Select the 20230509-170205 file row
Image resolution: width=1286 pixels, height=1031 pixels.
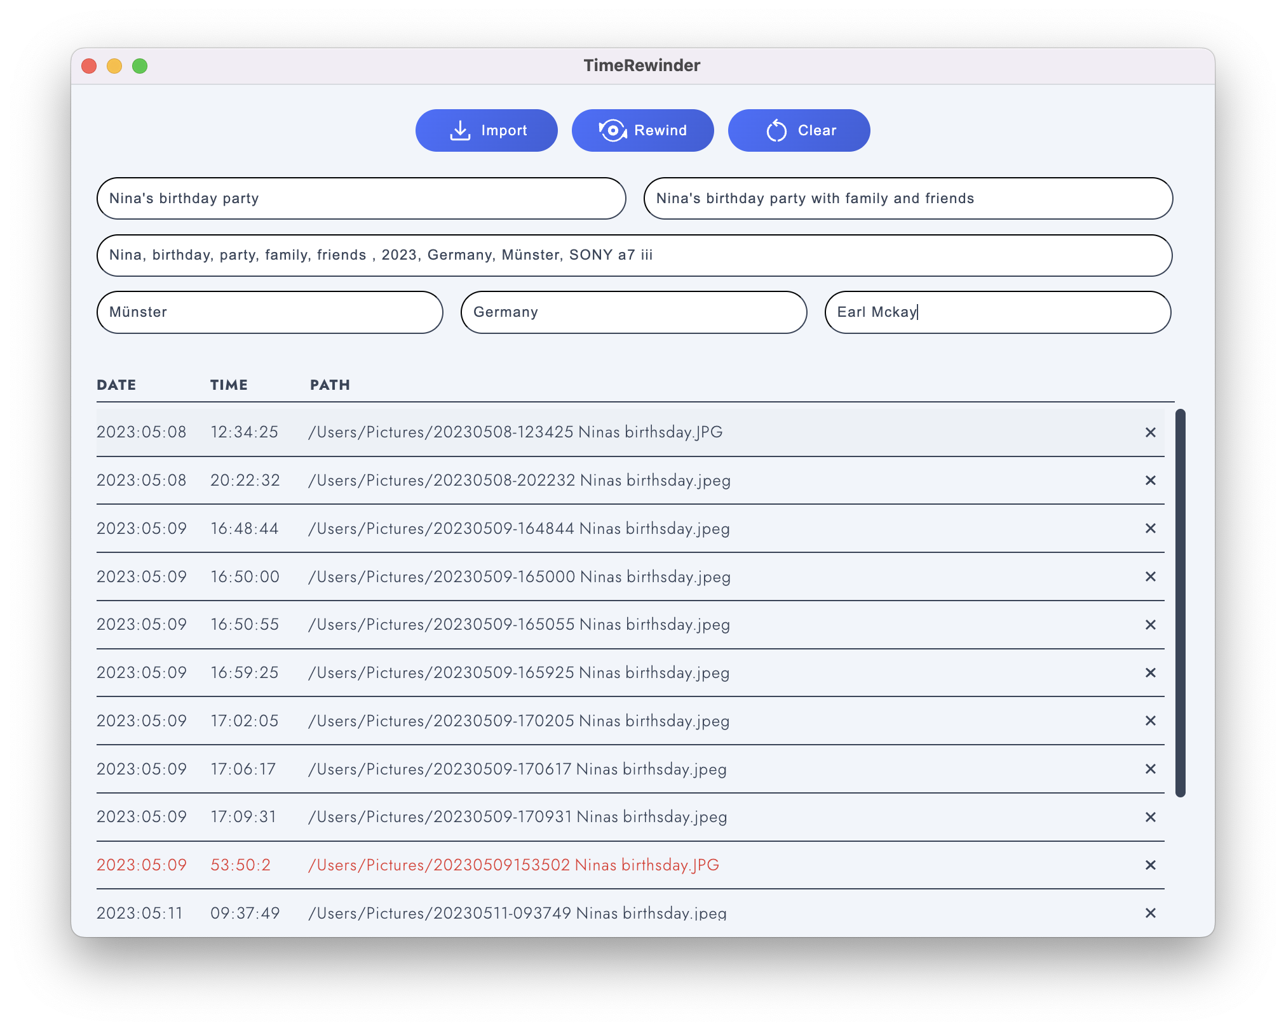pyautogui.click(x=518, y=721)
